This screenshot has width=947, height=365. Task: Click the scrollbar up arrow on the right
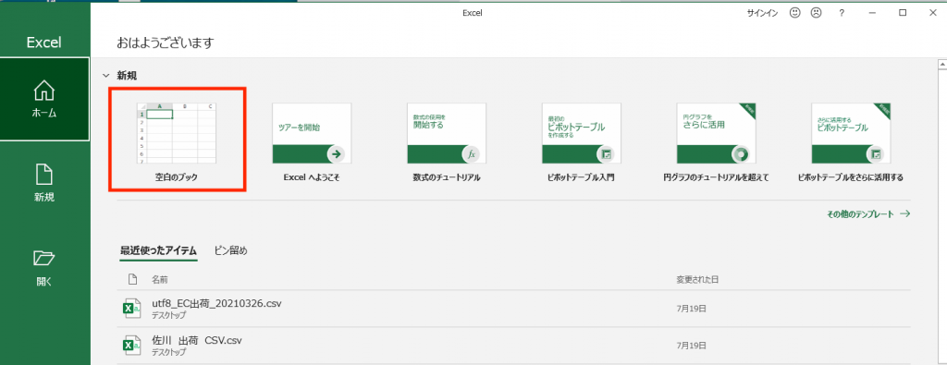tap(941, 64)
